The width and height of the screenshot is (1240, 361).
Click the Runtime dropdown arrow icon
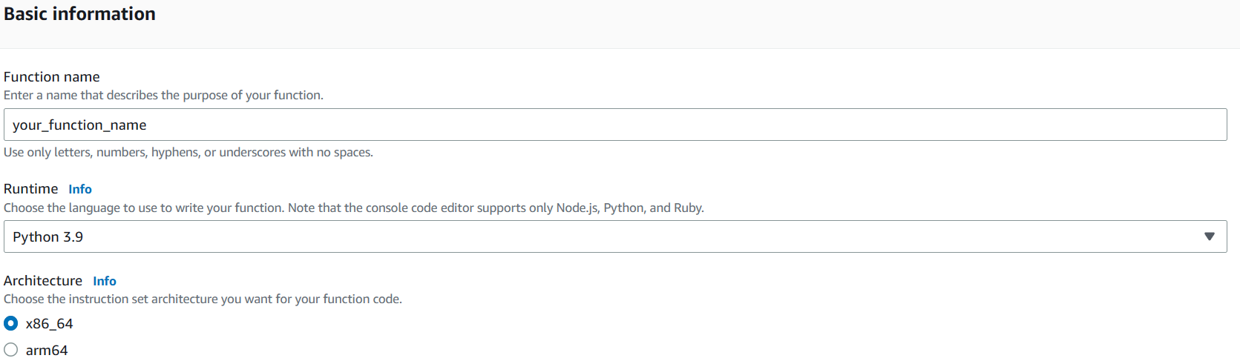click(x=1209, y=236)
